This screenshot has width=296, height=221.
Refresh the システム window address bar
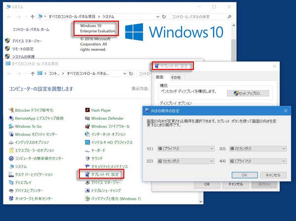coord(164,17)
